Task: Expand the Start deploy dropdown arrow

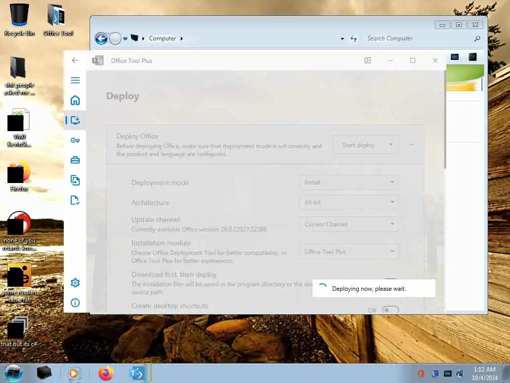Action: [391, 145]
